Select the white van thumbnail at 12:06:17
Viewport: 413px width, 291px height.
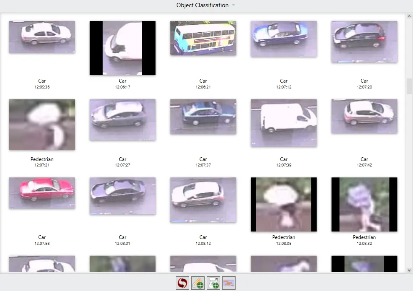click(x=123, y=48)
